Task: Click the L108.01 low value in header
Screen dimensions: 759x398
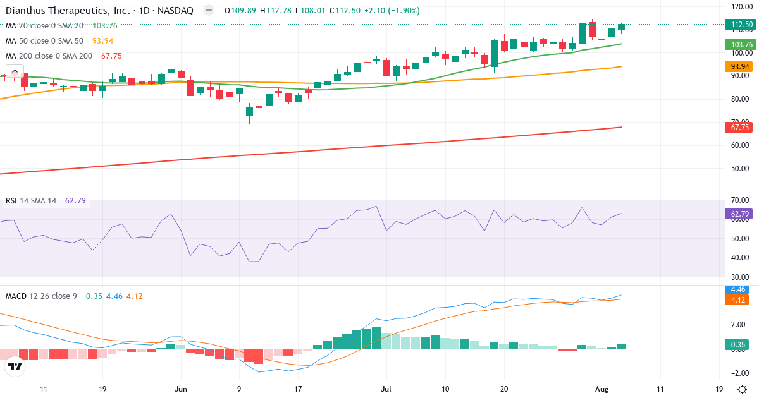Action: (309, 11)
